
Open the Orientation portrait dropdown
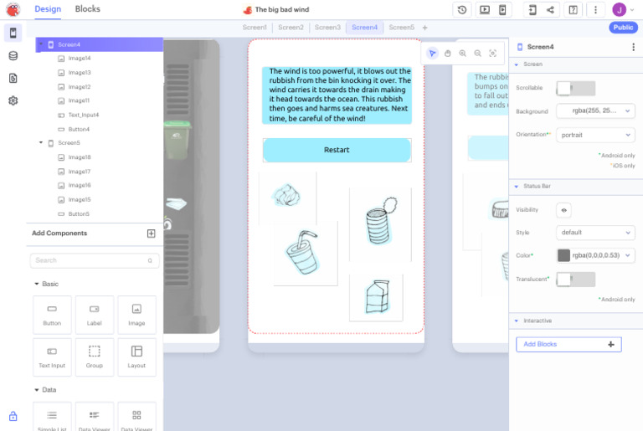[595, 135]
